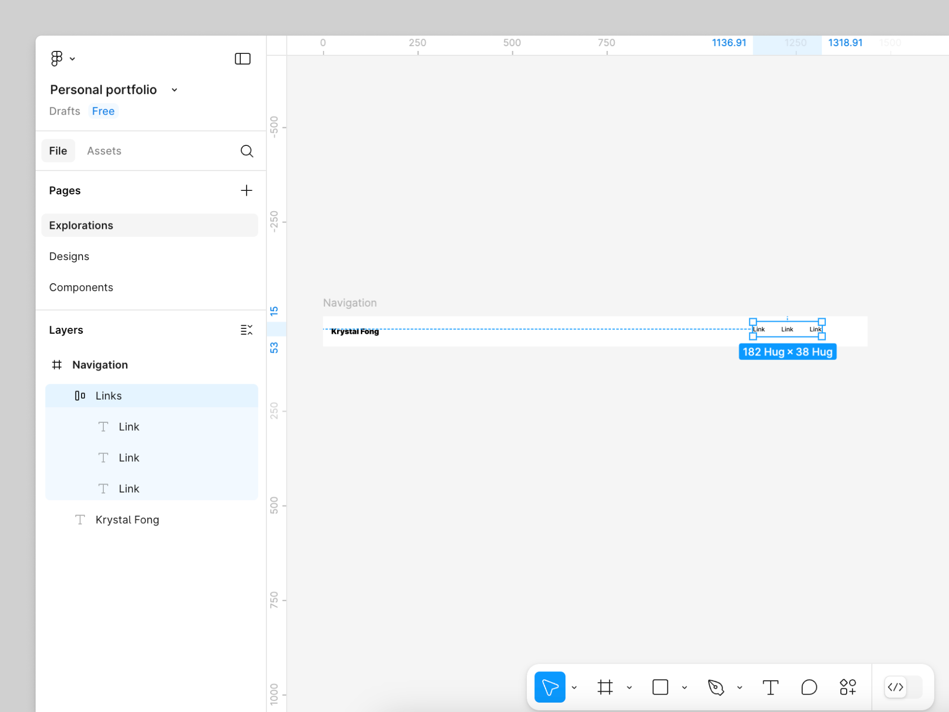Collapse all layers icon
This screenshot has width=949, height=712.
[x=246, y=330]
